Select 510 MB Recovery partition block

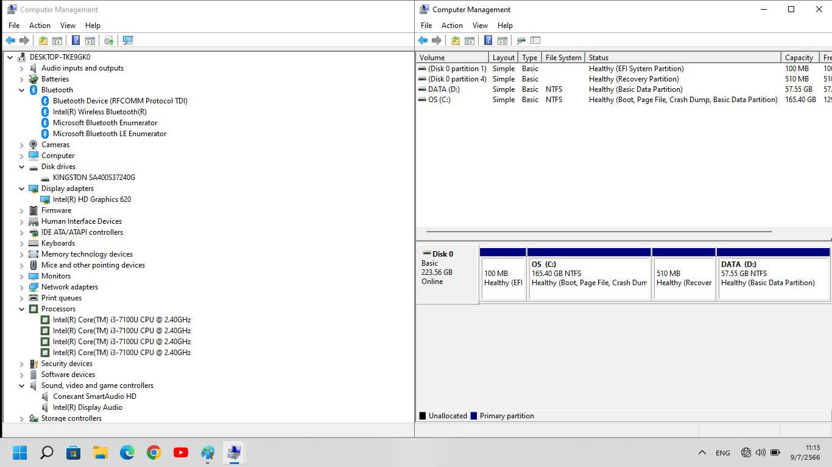[x=684, y=274]
